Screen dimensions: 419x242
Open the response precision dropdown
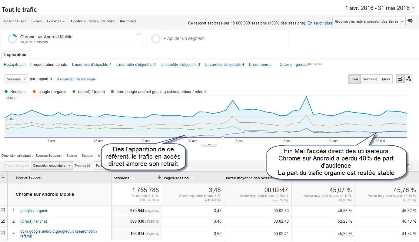coord(369,21)
